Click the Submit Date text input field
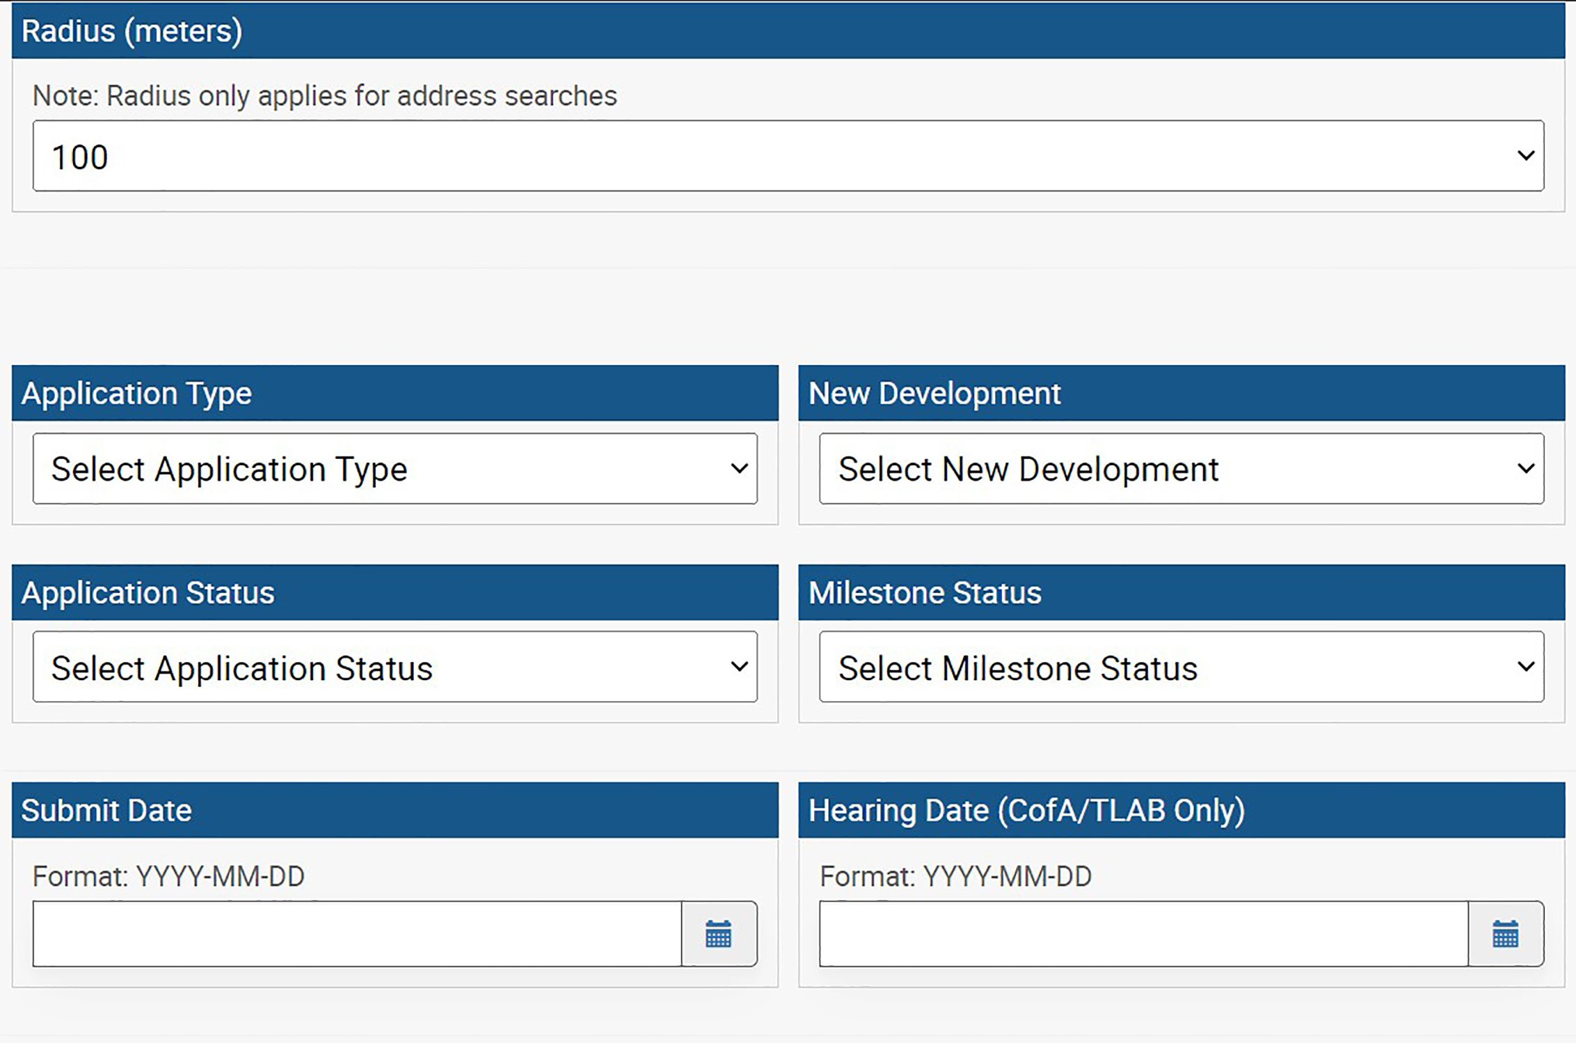 tap(357, 934)
